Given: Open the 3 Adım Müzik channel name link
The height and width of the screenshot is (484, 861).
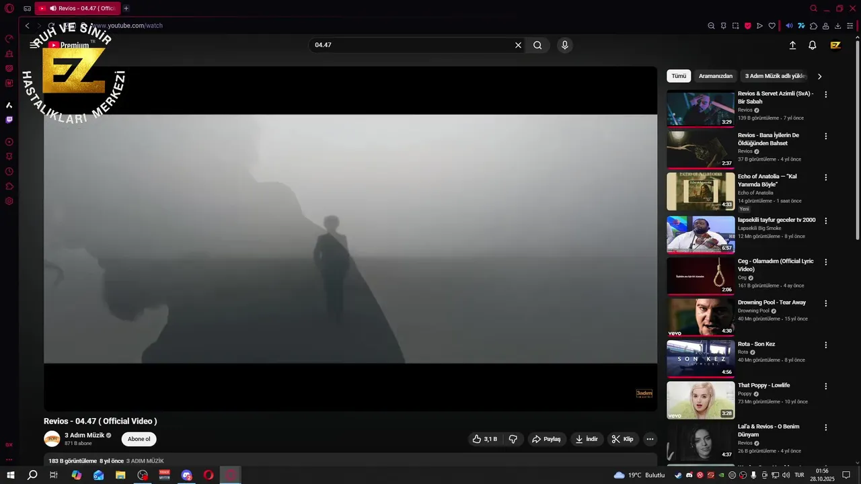Looking at the screenshot, I should (x=84, y=435).
